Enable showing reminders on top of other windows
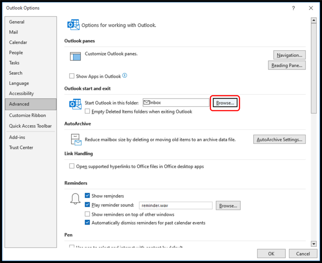The image size is (322, 263). [x=87, y=214]
